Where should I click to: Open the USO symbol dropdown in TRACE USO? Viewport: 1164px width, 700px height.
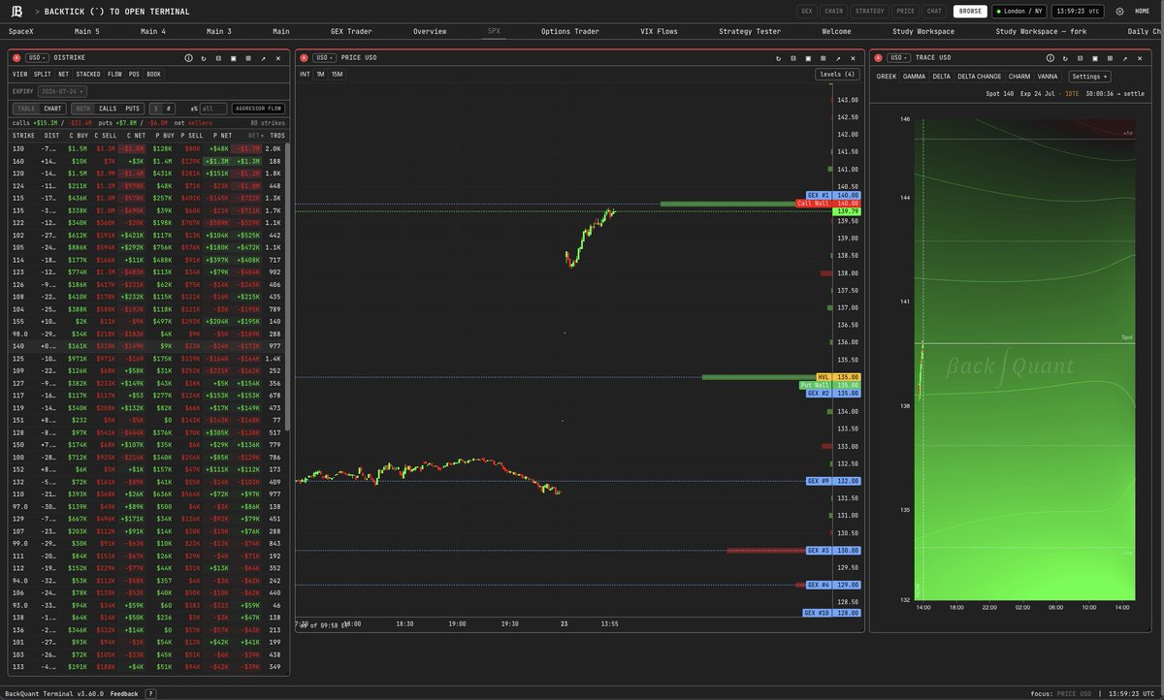point(898,58)
